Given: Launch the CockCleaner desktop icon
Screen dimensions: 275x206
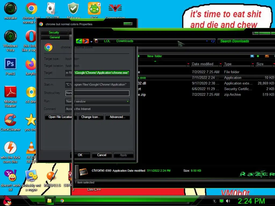Looking at the screenshot, I should click(x=10, y=122).
